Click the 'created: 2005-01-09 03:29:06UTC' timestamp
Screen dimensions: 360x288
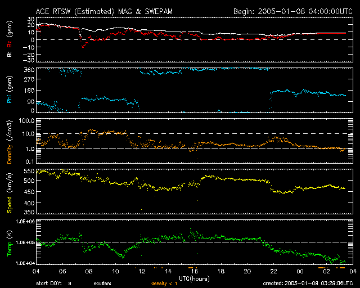308,283
